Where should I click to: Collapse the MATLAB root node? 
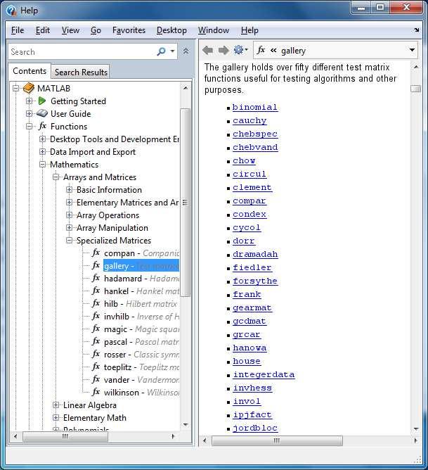16,88
